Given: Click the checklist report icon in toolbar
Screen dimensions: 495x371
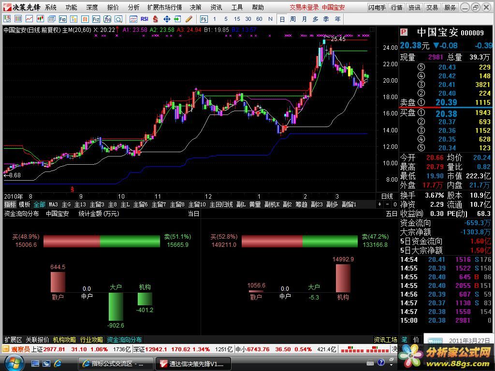Looking at the screenshot, I should click(7, 19).
